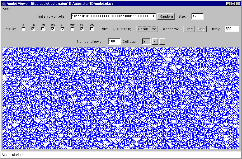Check the 010 rule checkbox
Screen dimensions: 242x159
click(72, 29)
